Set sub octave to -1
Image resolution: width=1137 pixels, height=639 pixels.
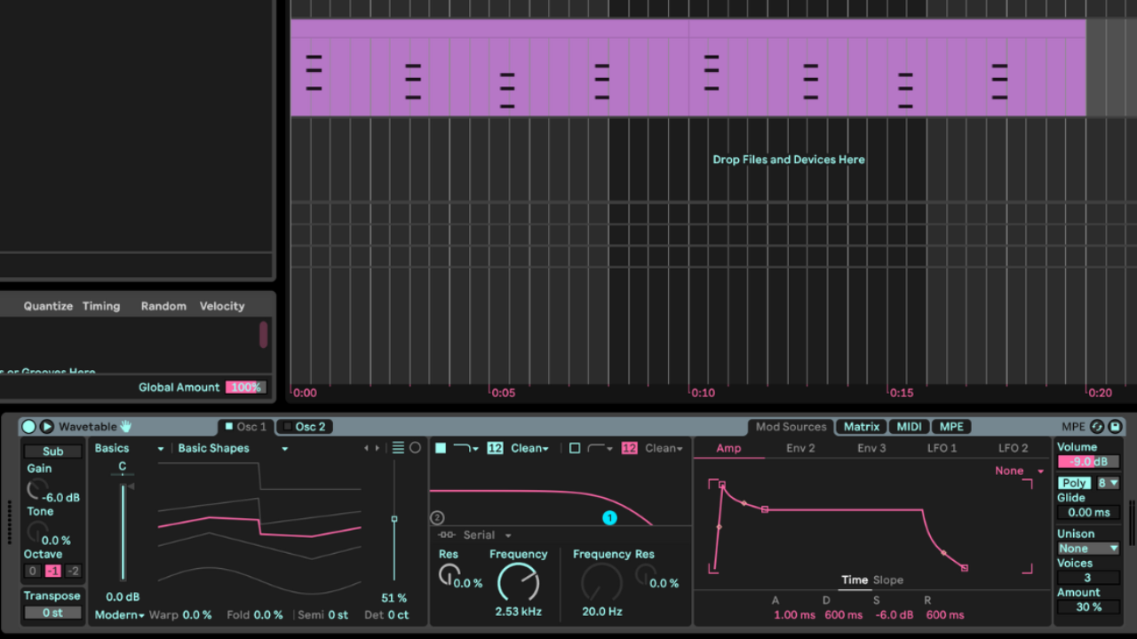(x=53, y=571)
